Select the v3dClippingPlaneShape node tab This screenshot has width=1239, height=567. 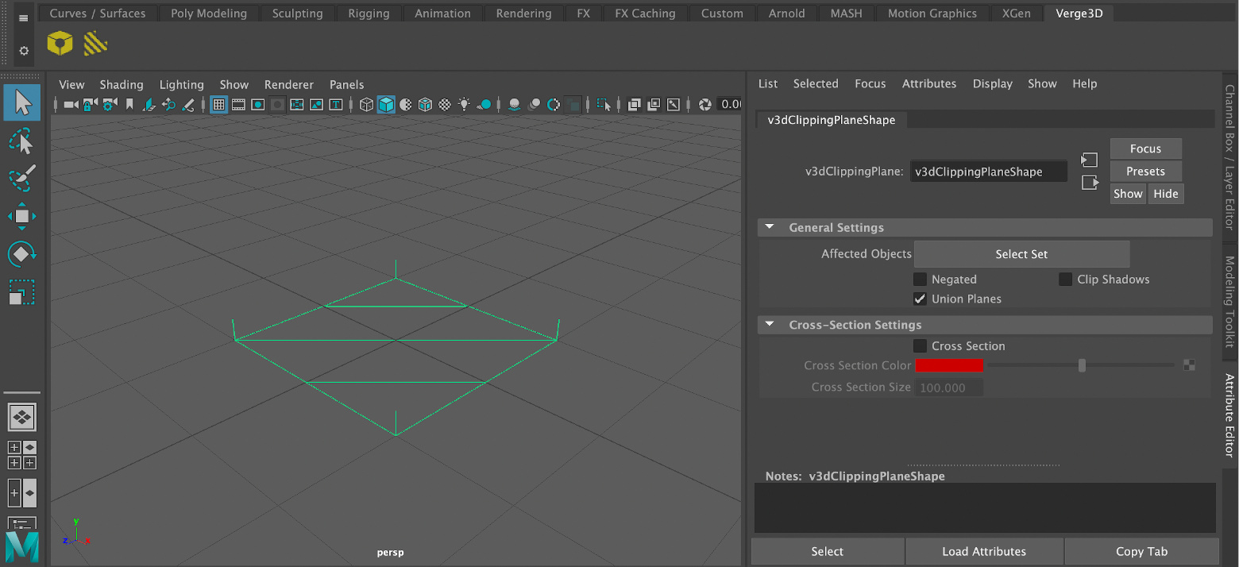point(832,120)
